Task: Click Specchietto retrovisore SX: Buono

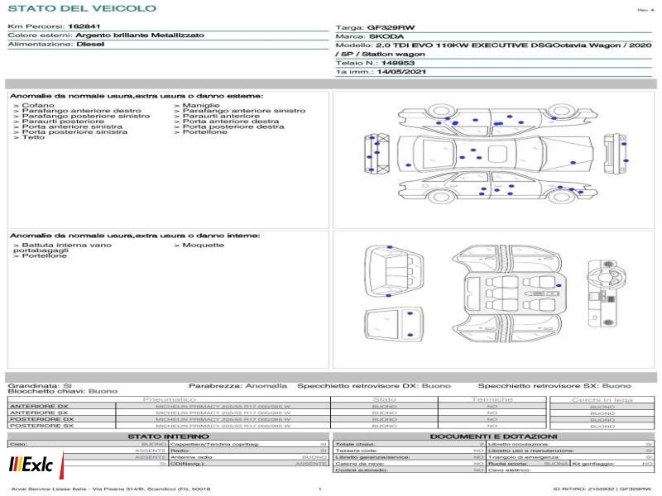Action: 554,385
